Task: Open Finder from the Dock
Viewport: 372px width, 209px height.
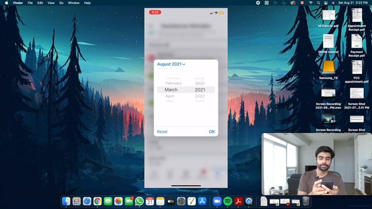Action: [x=66, y=201]
